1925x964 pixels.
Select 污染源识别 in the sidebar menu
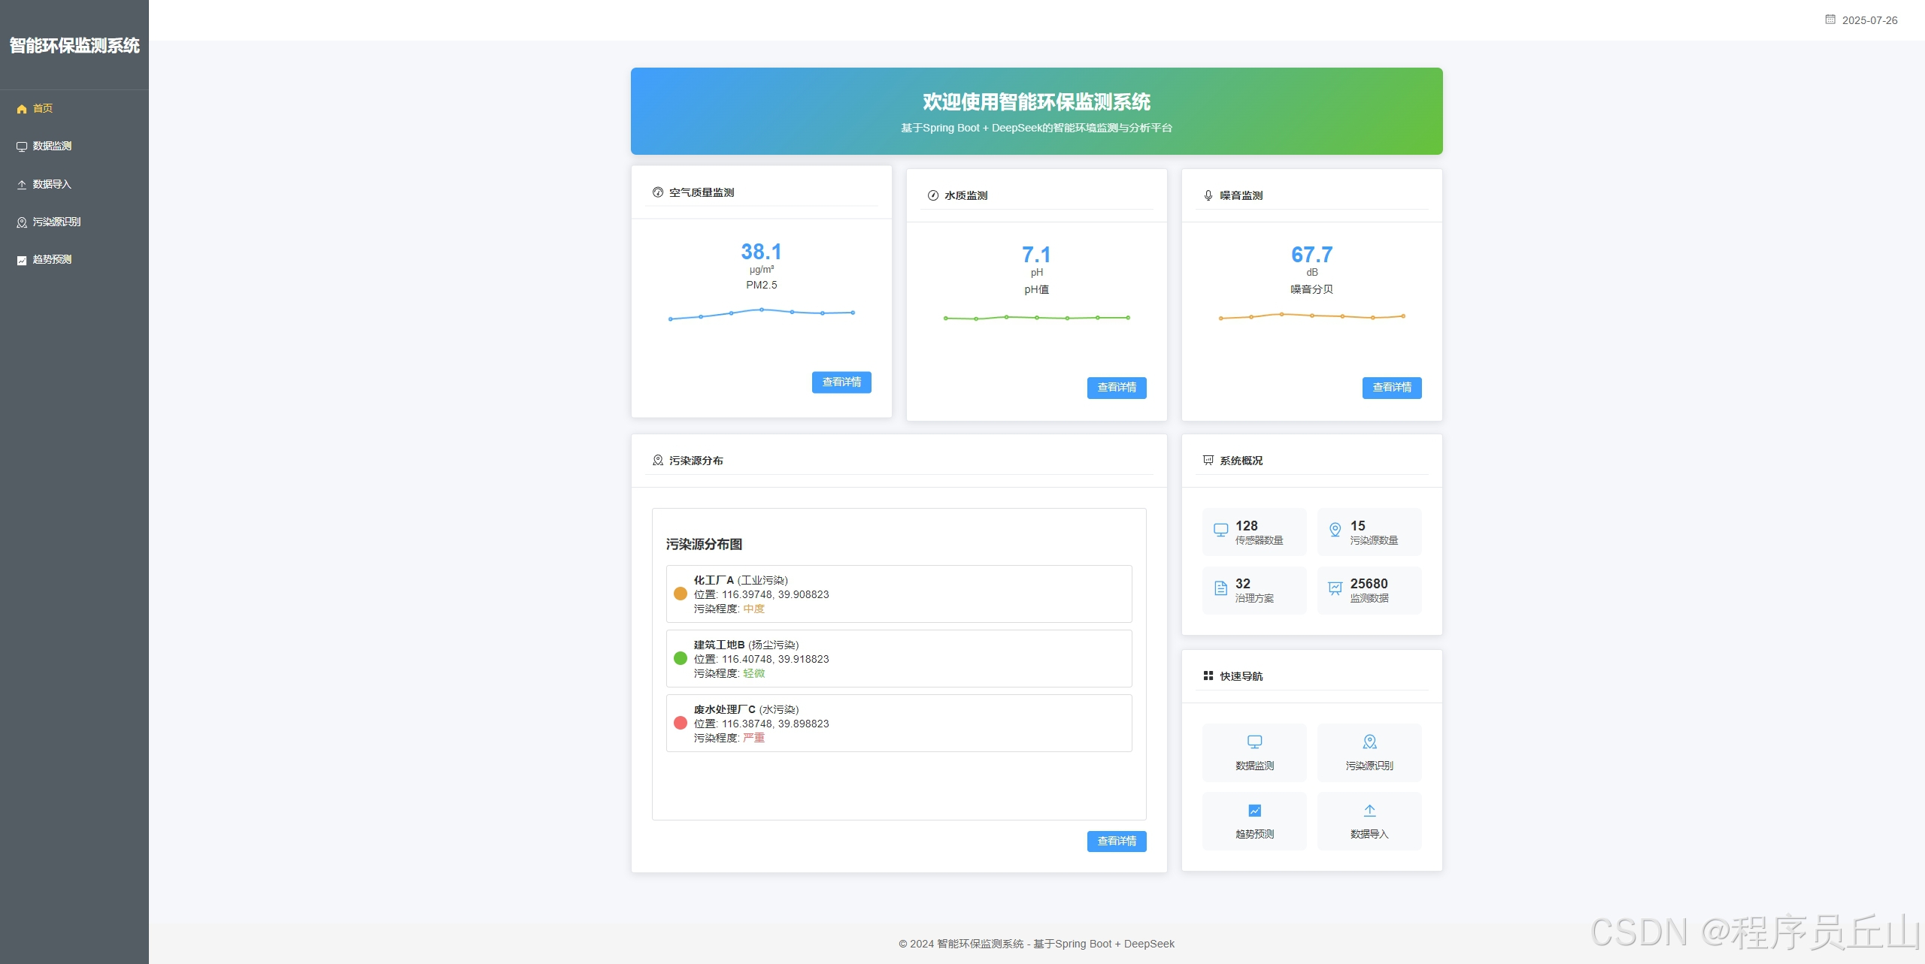click(x=74, y=222)
